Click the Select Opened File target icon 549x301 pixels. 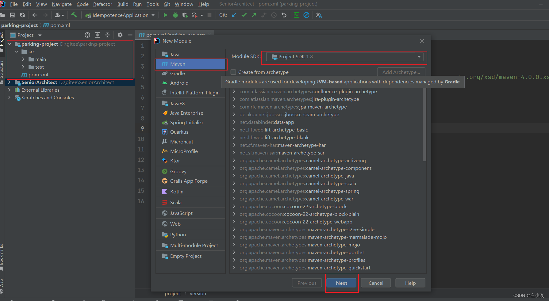87,35
